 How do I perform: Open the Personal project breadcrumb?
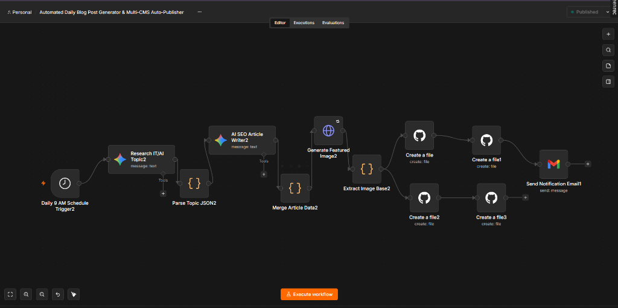click(x=19, y=12)
